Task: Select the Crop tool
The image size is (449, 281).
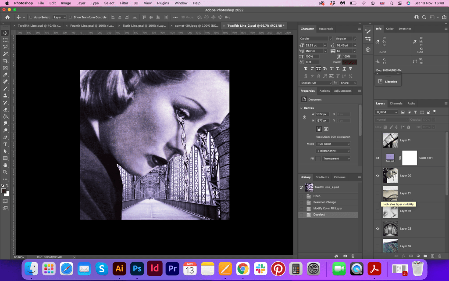Action: [x=5, y=61]
